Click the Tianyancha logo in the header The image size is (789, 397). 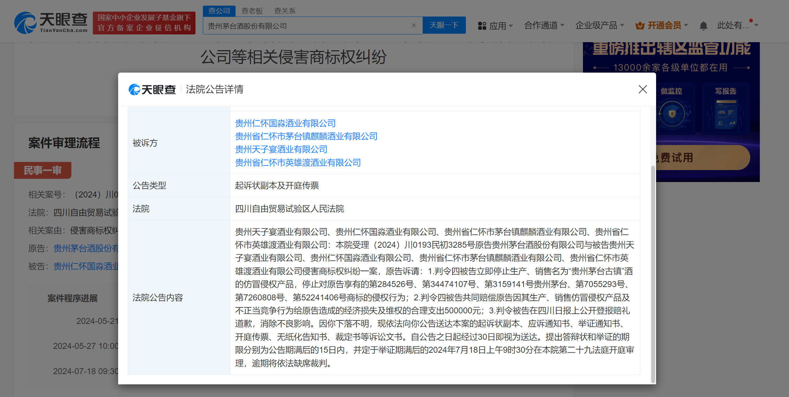[x=51, y=23]
